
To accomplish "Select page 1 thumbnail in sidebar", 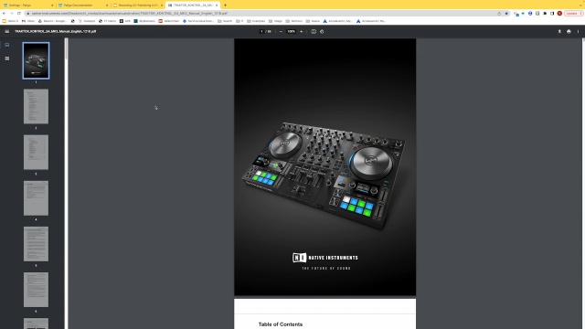I will coord(36,60).
